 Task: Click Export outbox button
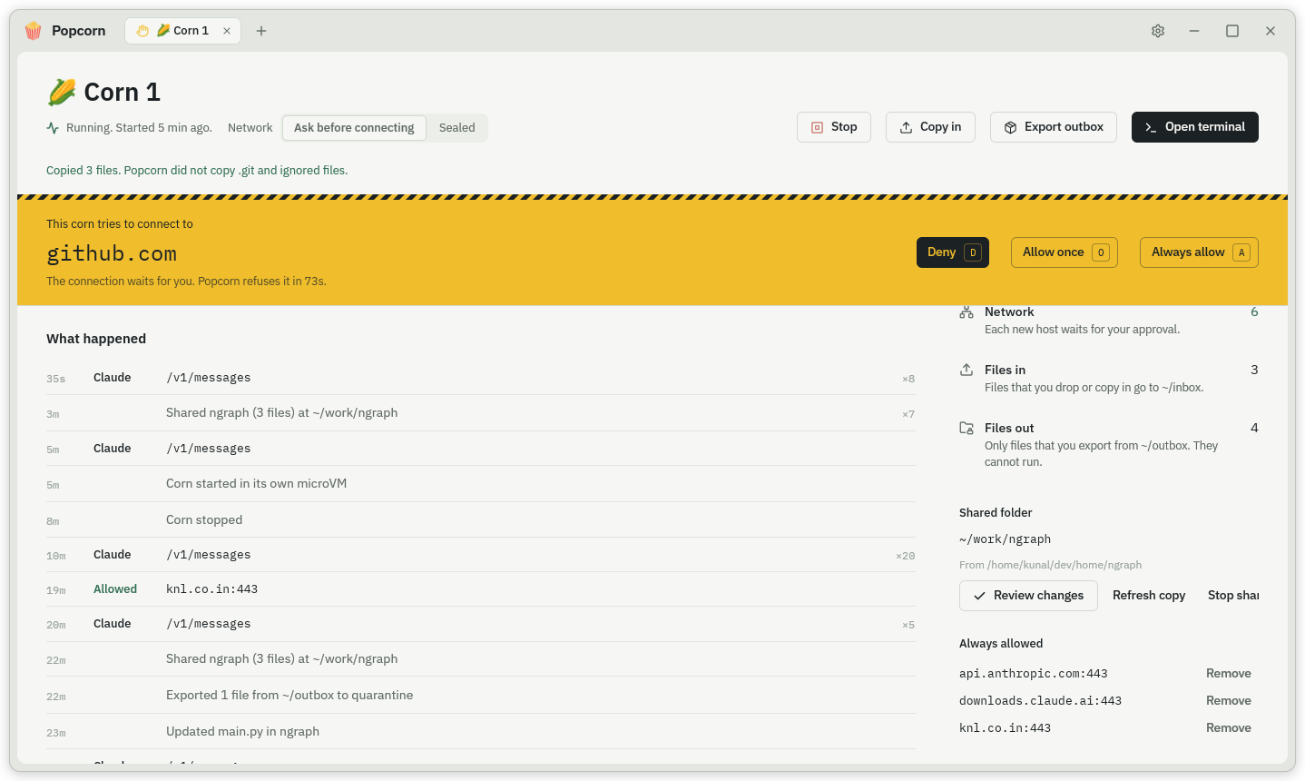pos(1054,127)
